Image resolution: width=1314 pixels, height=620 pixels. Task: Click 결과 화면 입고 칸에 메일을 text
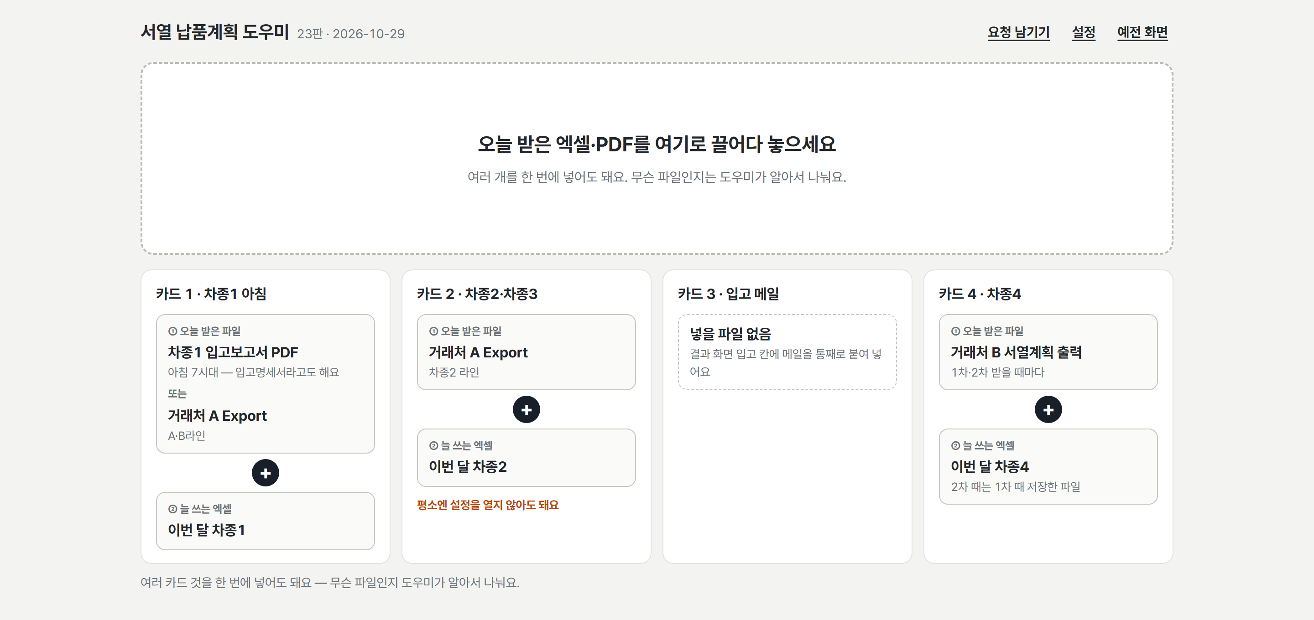pyautogui.click(x=786, y=362)
